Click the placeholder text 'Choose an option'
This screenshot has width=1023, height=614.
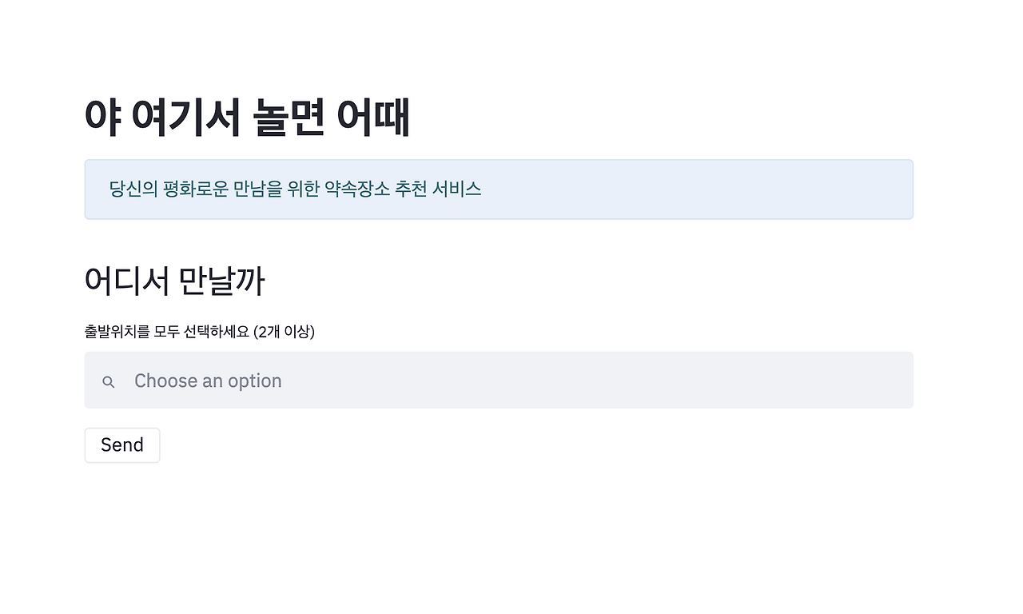[208, 381]
